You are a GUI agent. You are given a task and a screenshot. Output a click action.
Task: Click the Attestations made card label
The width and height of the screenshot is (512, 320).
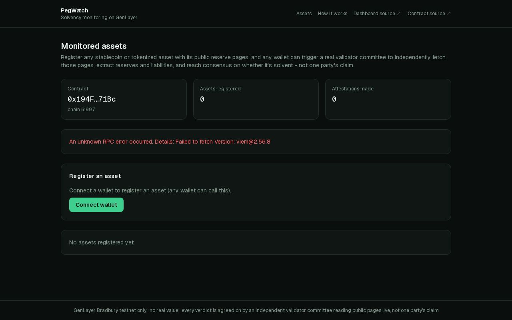click(x=353, y=89)
